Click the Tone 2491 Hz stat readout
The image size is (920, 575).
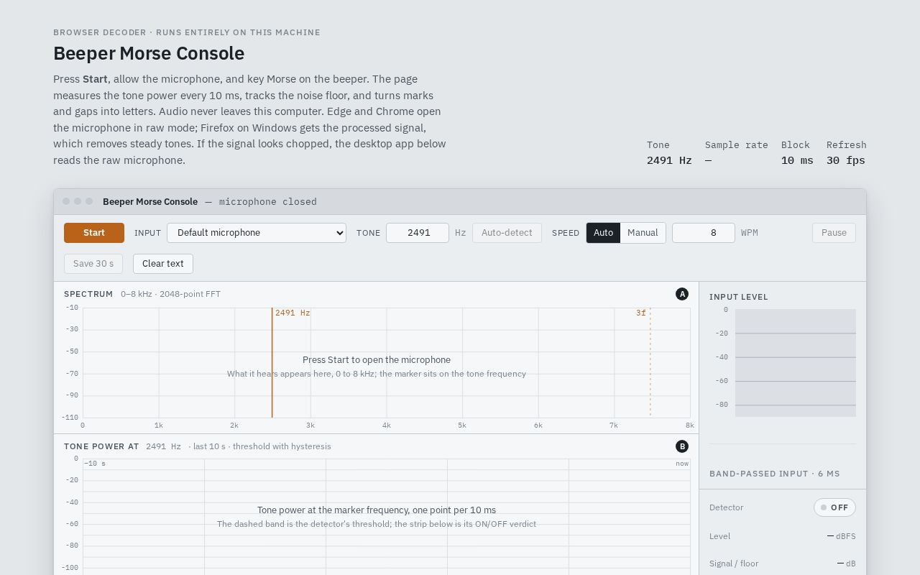pos(669,153)
